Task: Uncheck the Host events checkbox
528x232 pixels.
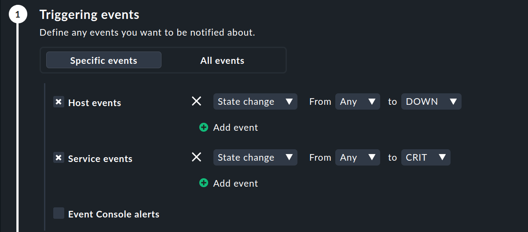Action: point(59,102)
